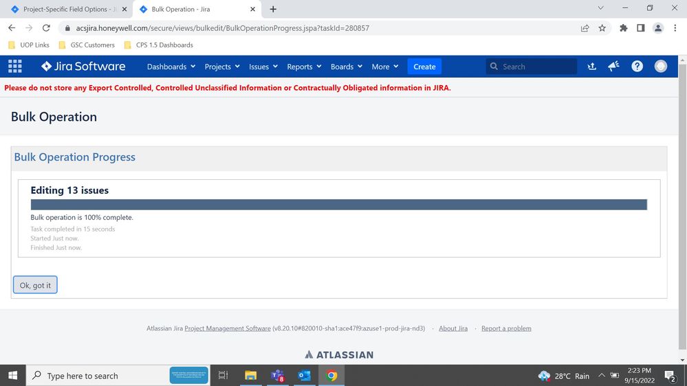Image resolution: width=687 pixels, height=386 pixels.
Task: Click the red export control warning banner
Action: coord(228,88)
